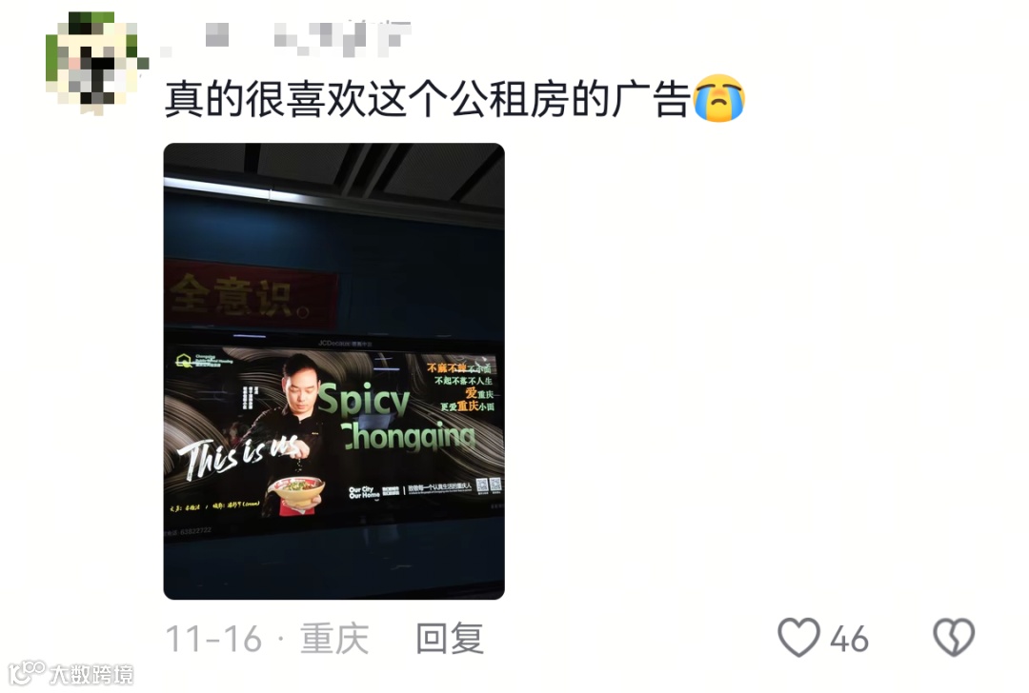
Task: Click the 11-16 date stamp
Action: tap(214, 639)
